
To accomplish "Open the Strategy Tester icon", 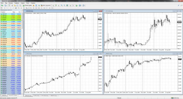I will [x=20, y=5].
